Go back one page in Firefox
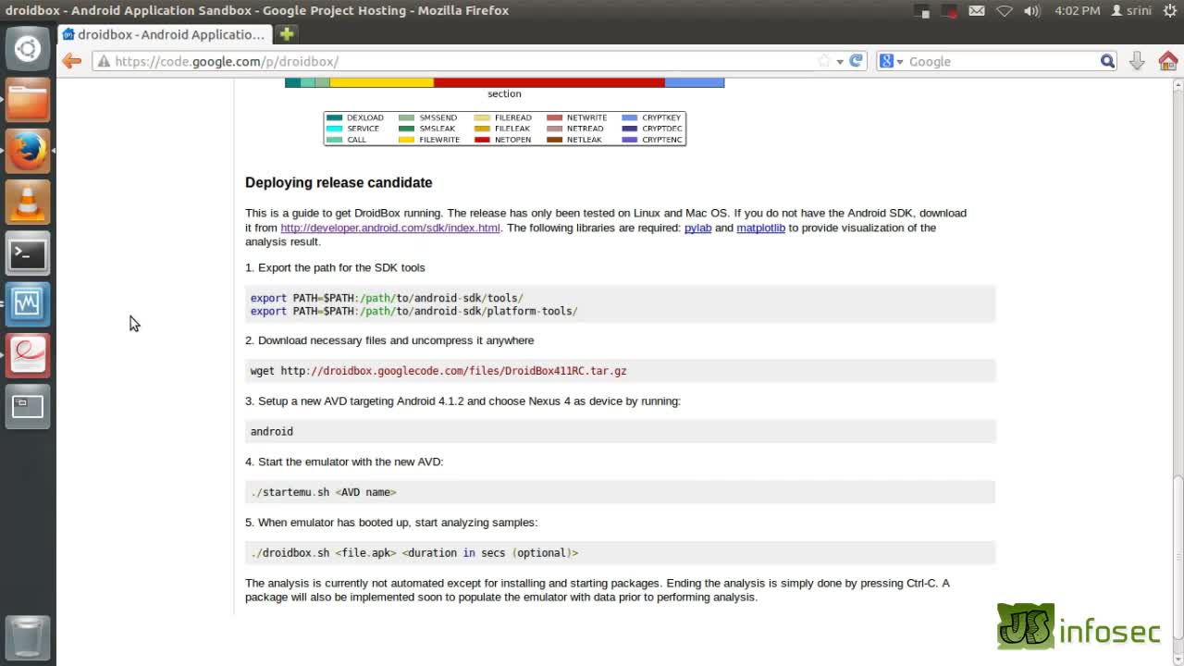This screenshot has height=666, width=1184. tap(72, 61)
